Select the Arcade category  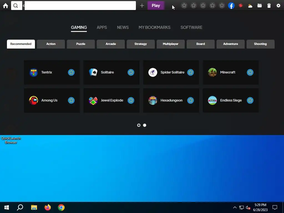point(111,44)
